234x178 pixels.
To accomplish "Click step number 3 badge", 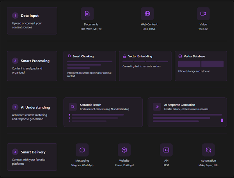I will (15, 107).
